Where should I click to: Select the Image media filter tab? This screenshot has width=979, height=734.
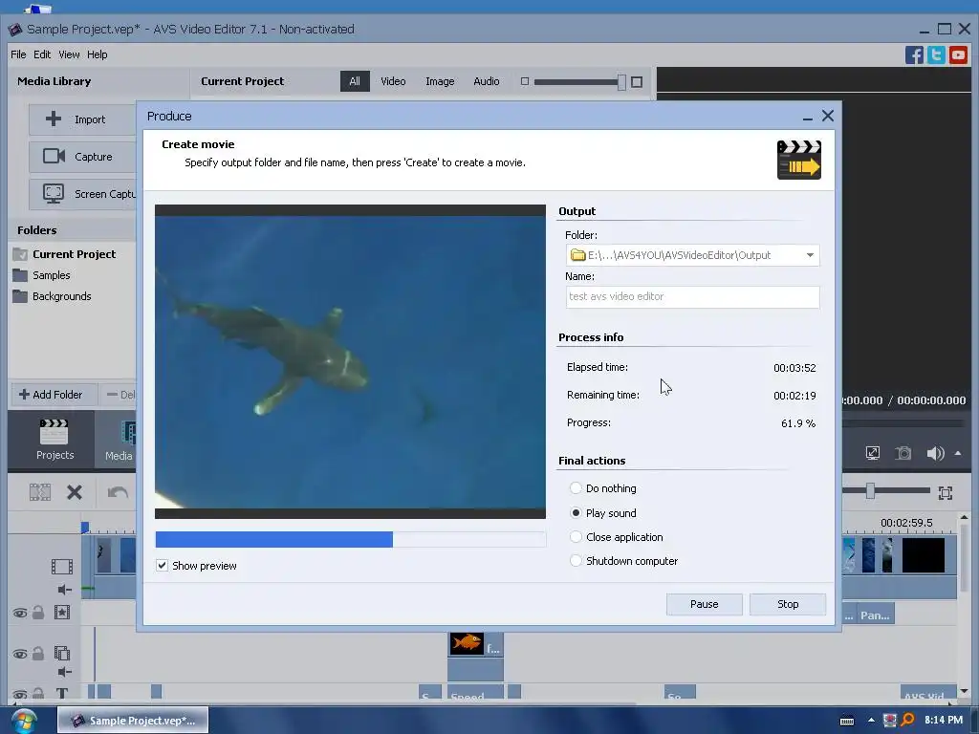[440, 81]
